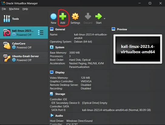Click the Hard Disk, Optical boot order value

80,60
